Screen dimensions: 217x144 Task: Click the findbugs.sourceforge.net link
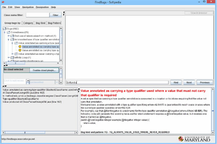(x=18, y=139)
